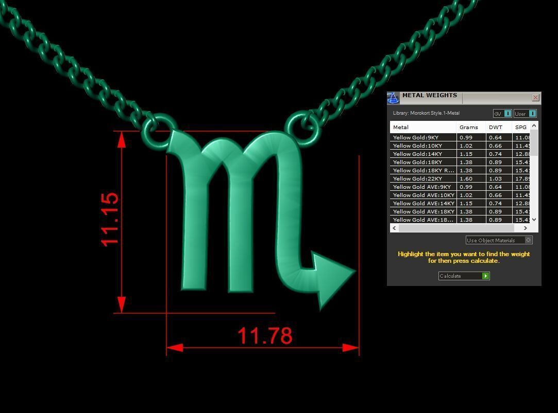Click the horizontal scroll left arrow
This screenshot has height=413, width=558.
[394, 228]
